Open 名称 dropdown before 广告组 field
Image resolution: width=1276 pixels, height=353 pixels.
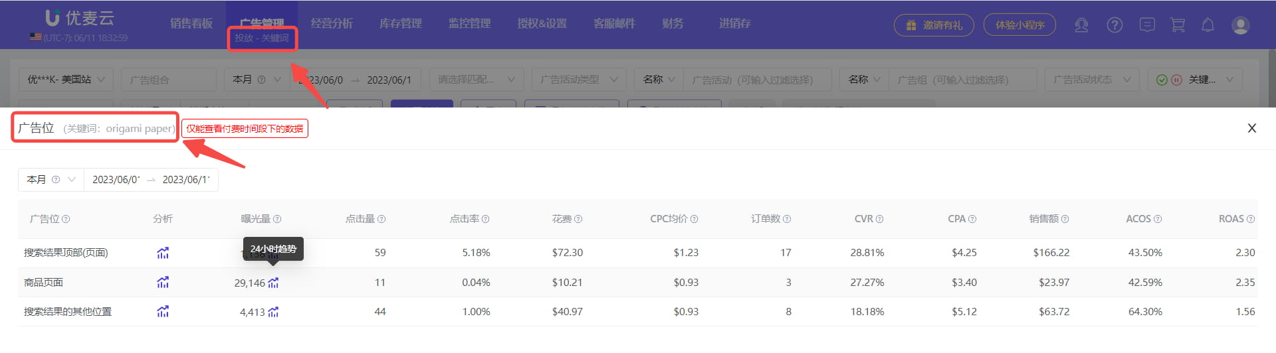(x=864, y=80)
